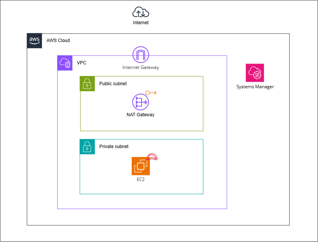Select the AWS logo badge

coord(34,41)
